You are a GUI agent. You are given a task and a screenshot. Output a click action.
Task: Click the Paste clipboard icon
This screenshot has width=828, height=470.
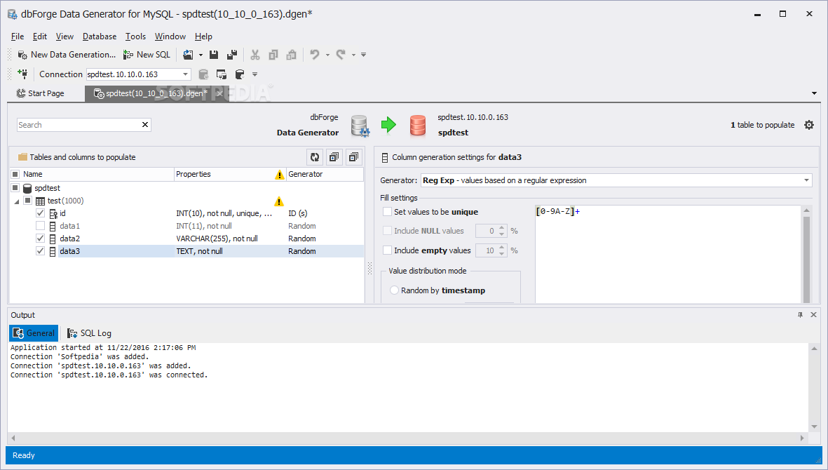pos(291,55)
